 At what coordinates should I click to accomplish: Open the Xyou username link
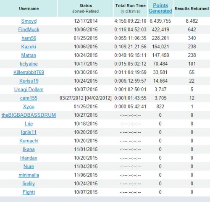(29, 107)
